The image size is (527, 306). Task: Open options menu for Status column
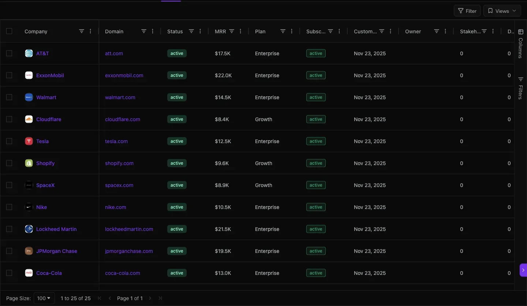200,31
